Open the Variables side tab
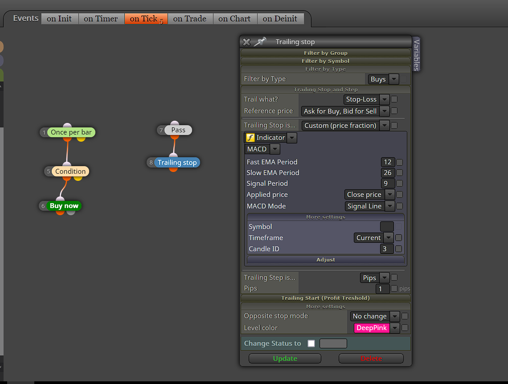The width and height of the screenshot is (508, 384). pyautogui.click(x=416, y=54)
